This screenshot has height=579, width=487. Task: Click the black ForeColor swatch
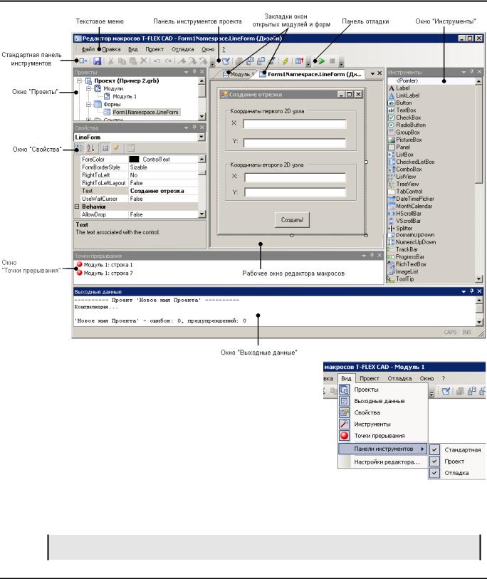pos(134,159)
